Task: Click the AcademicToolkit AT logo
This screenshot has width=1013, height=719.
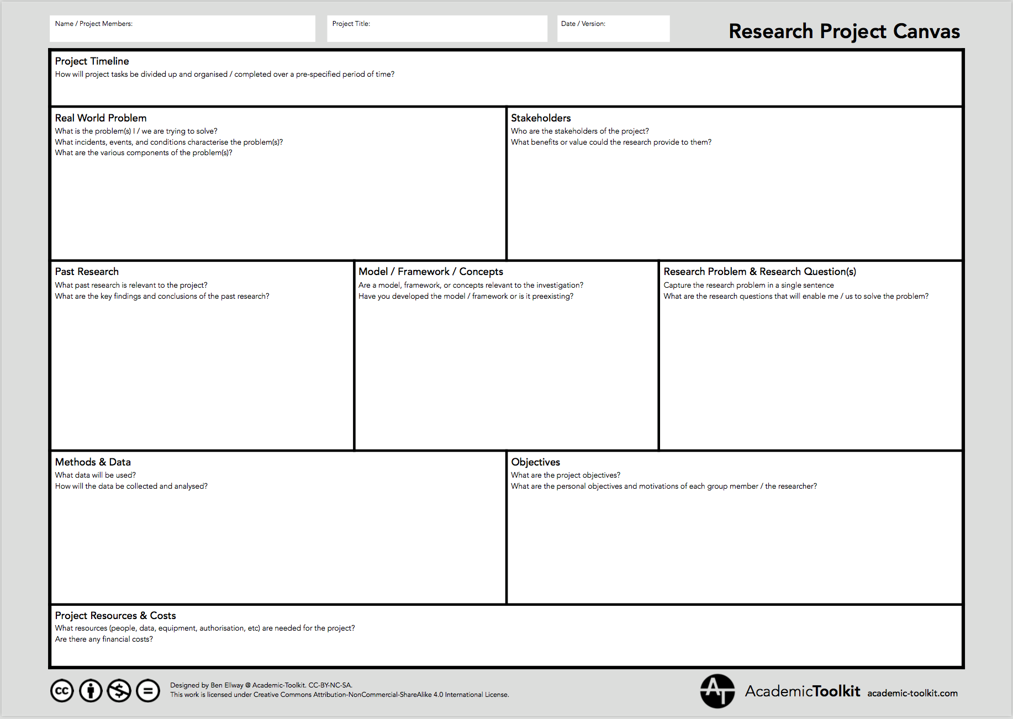Action: pyautogui.click(x=717, y=691)
